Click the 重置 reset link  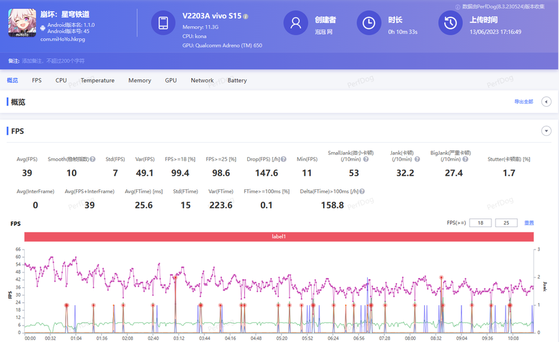point(529,223)
